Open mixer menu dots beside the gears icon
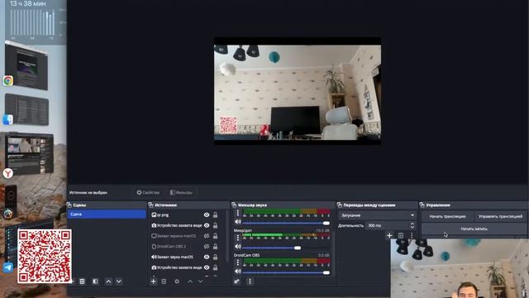Image resolution: width=529 pixels, height=298 pixels. 250,281
